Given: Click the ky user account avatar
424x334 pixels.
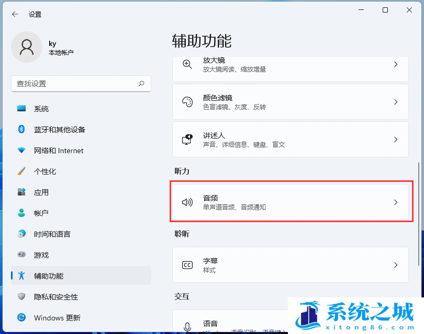Looking at the screenshot, I should pyautogui.click(x=26, y=47).
